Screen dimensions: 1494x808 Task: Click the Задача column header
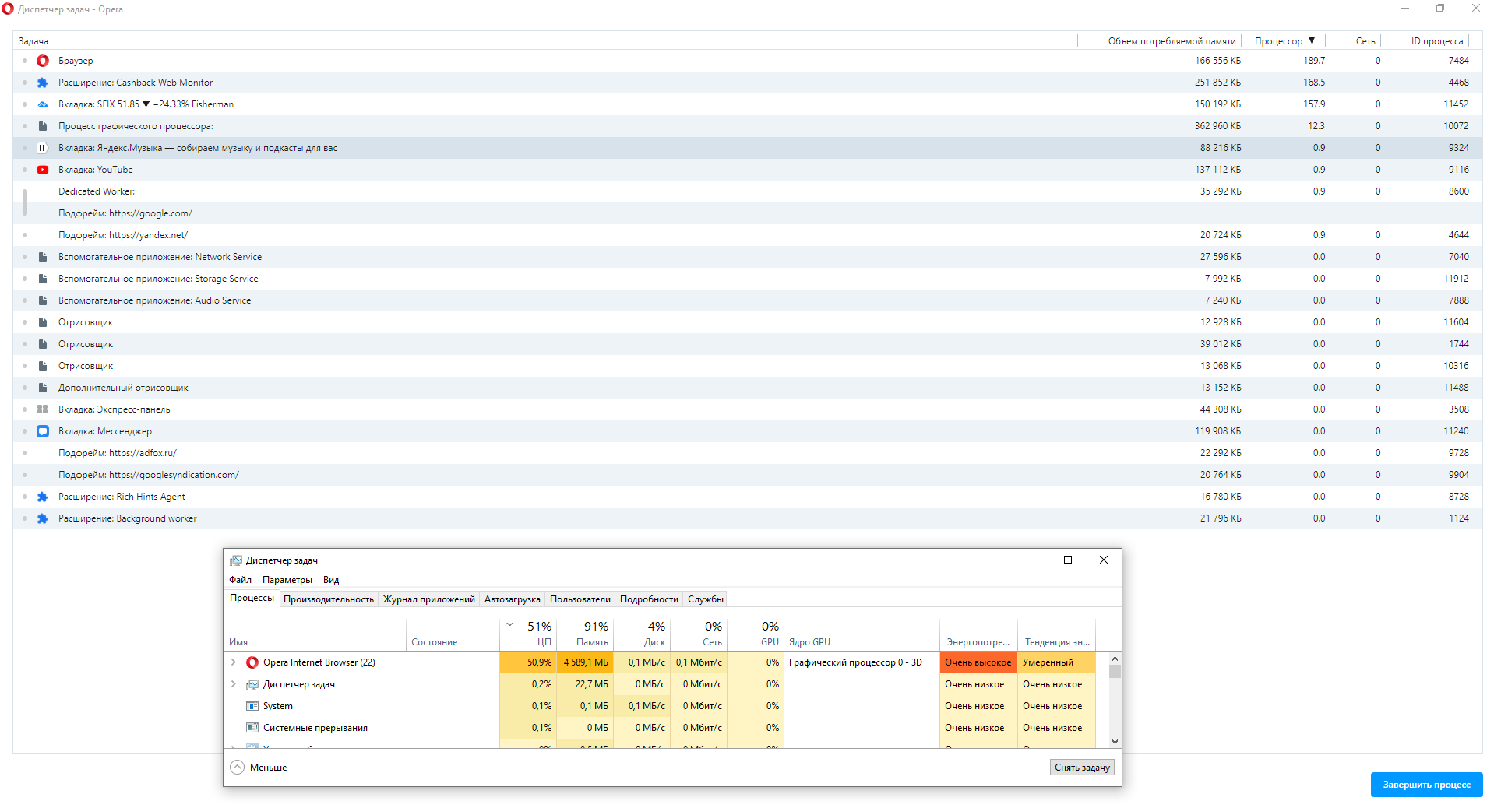click(545, 41)
